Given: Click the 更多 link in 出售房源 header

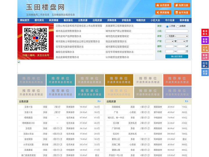Looking at the screenshot, I should click(x=100, y=101).
